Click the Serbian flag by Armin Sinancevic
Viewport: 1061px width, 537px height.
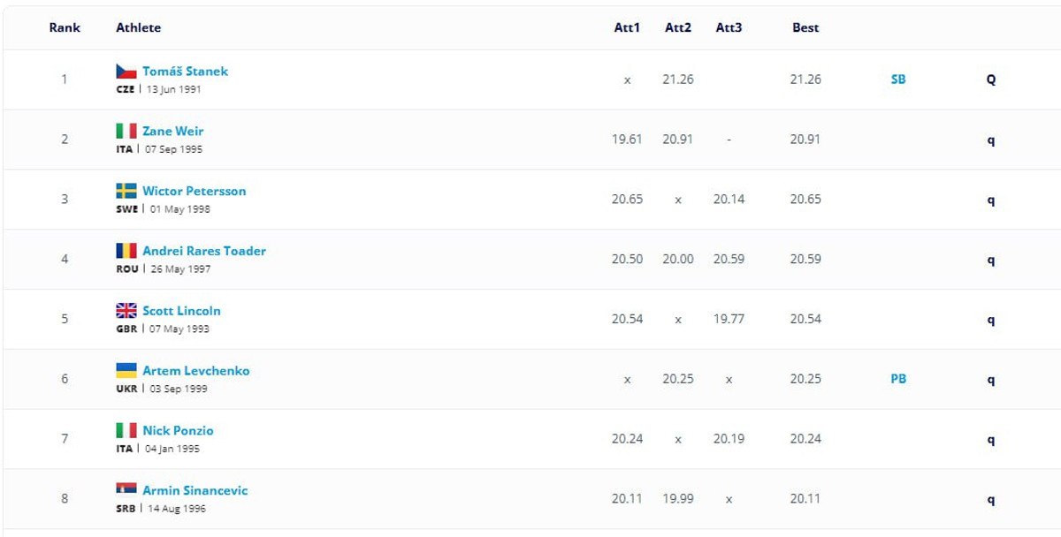pos(126,490)
